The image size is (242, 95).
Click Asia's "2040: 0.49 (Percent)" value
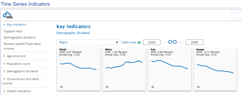[162, 52]
